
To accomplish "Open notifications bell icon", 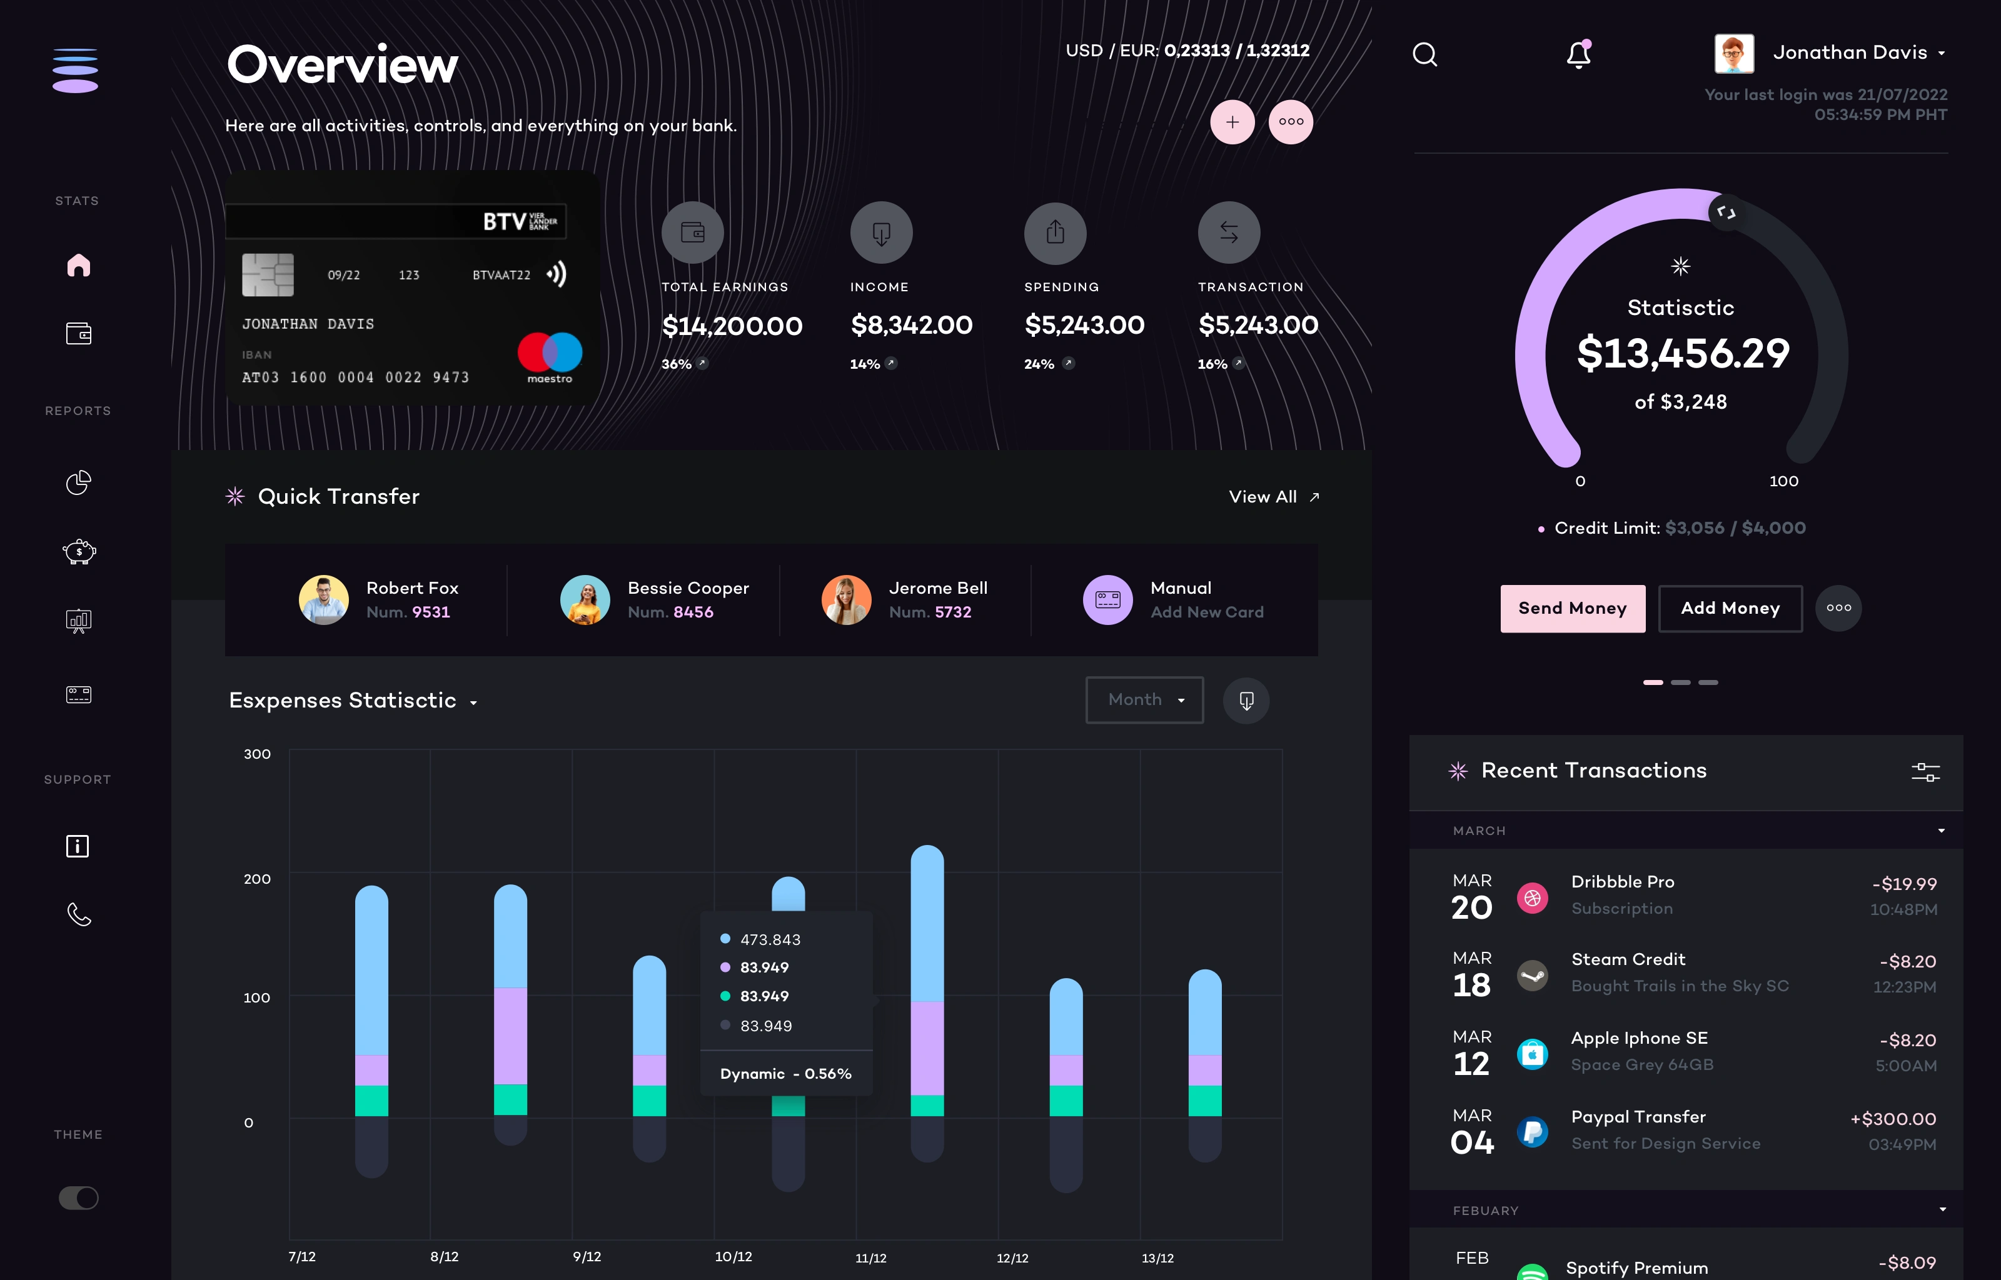I will 1578,55.
